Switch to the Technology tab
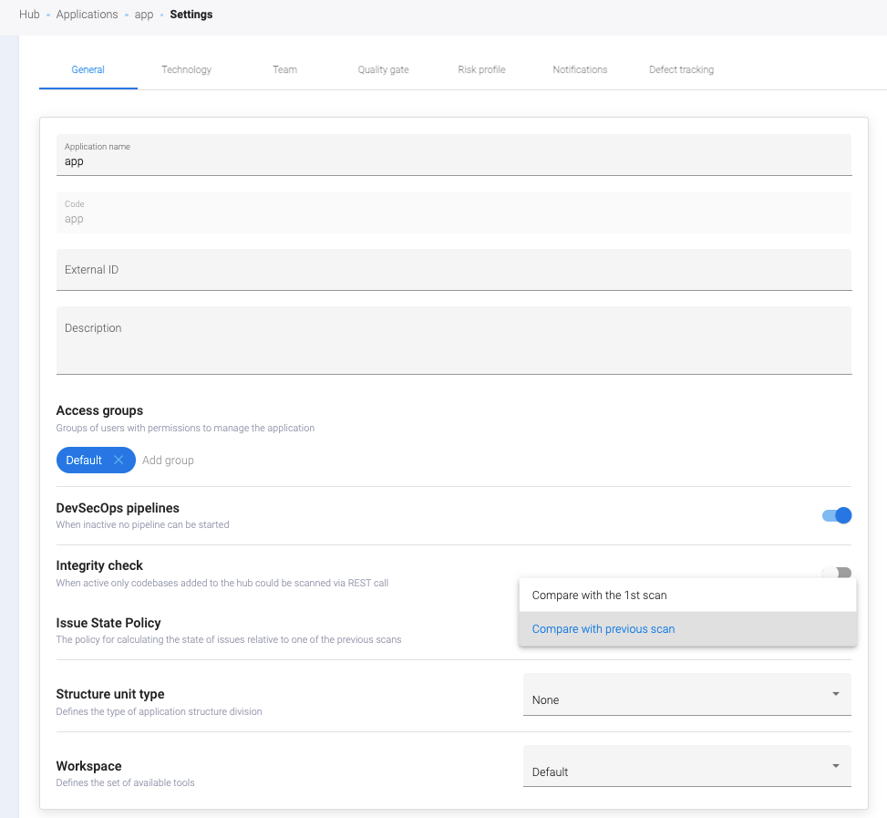 click(186, 69)
